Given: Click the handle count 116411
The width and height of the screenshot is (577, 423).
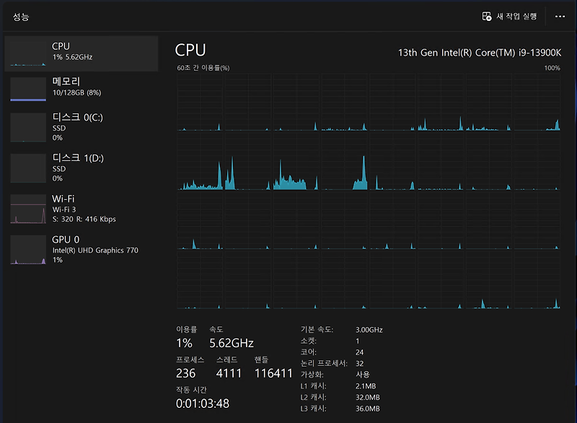Looking at the screenshot, I should pos(273,373).
